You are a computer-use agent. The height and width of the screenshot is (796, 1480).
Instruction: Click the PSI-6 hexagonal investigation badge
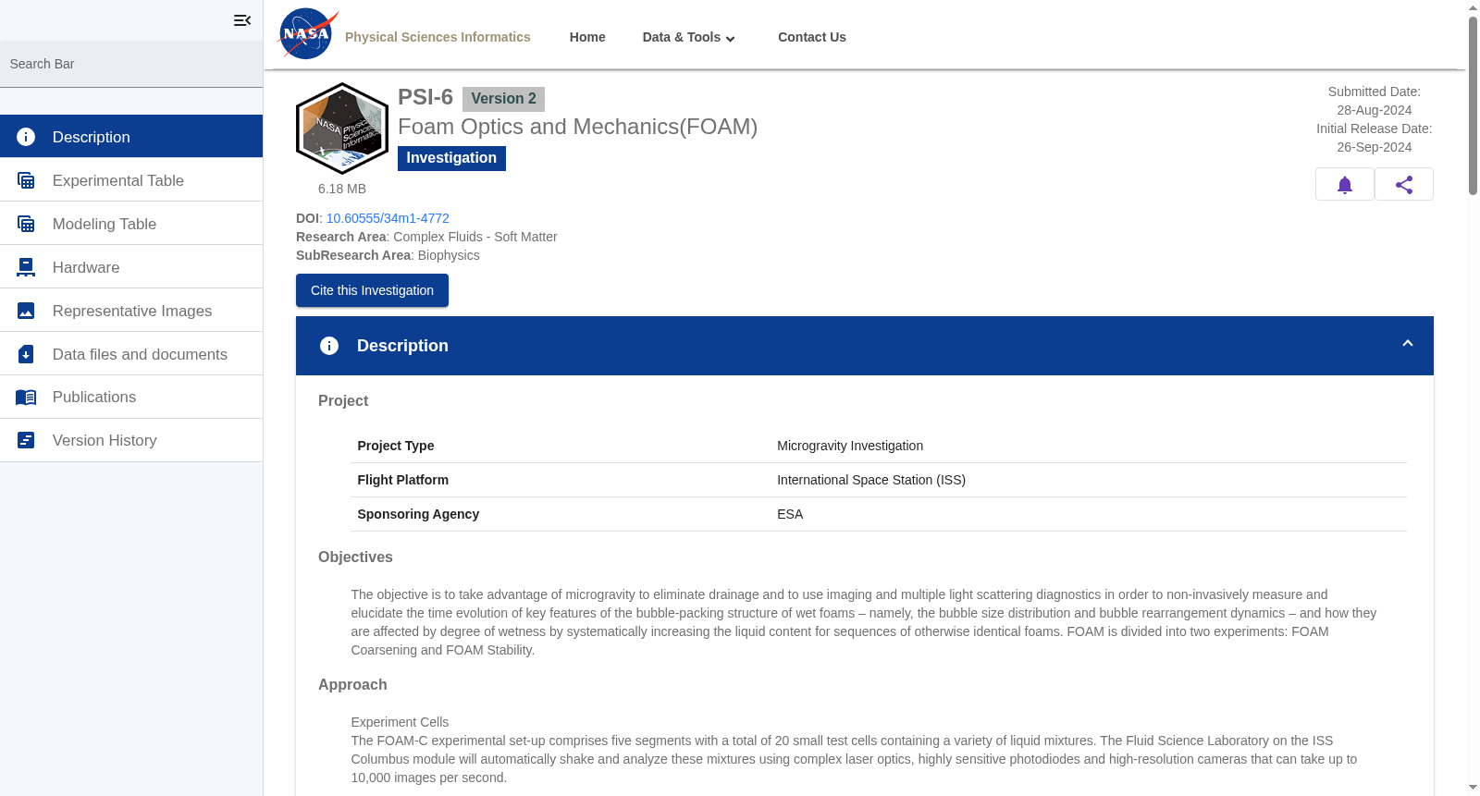[342, 129]
